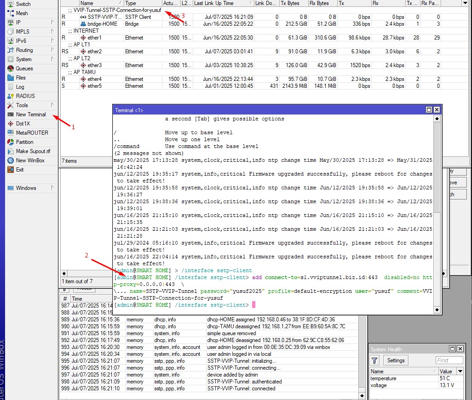Select the SSTP-VVIP-T... interface icon
This screenshot has width=472, height=400.
click(83, 17)
